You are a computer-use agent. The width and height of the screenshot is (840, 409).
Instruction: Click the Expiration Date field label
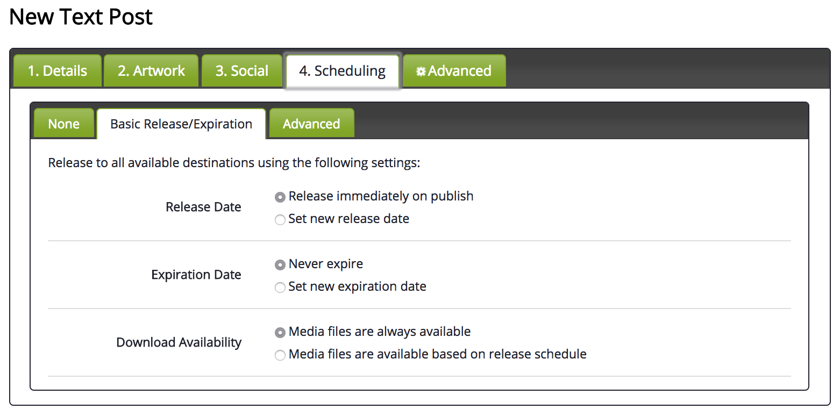[x=196, y=275]
